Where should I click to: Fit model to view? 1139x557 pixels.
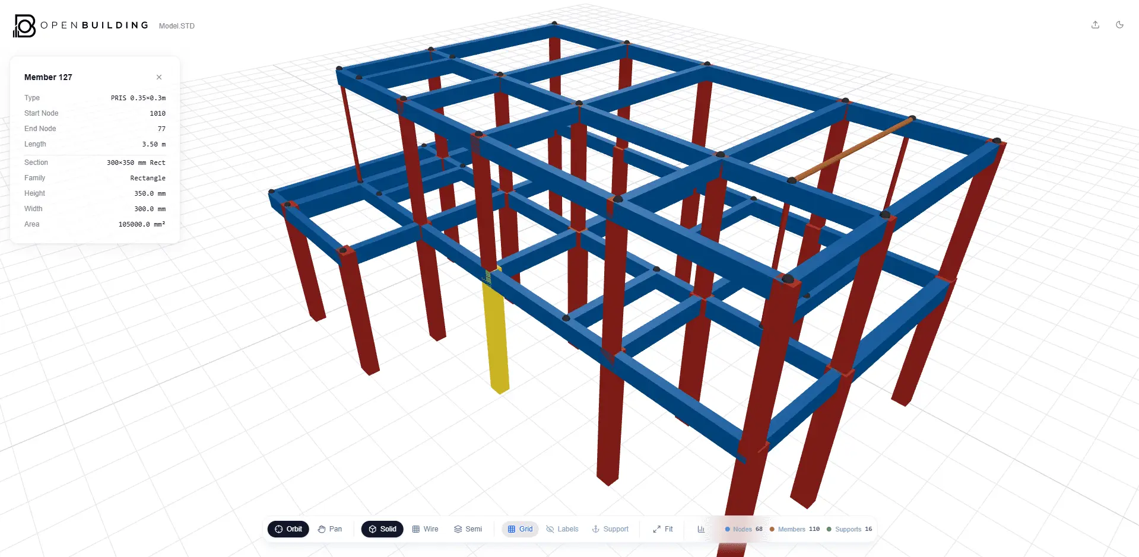[663, 529]
